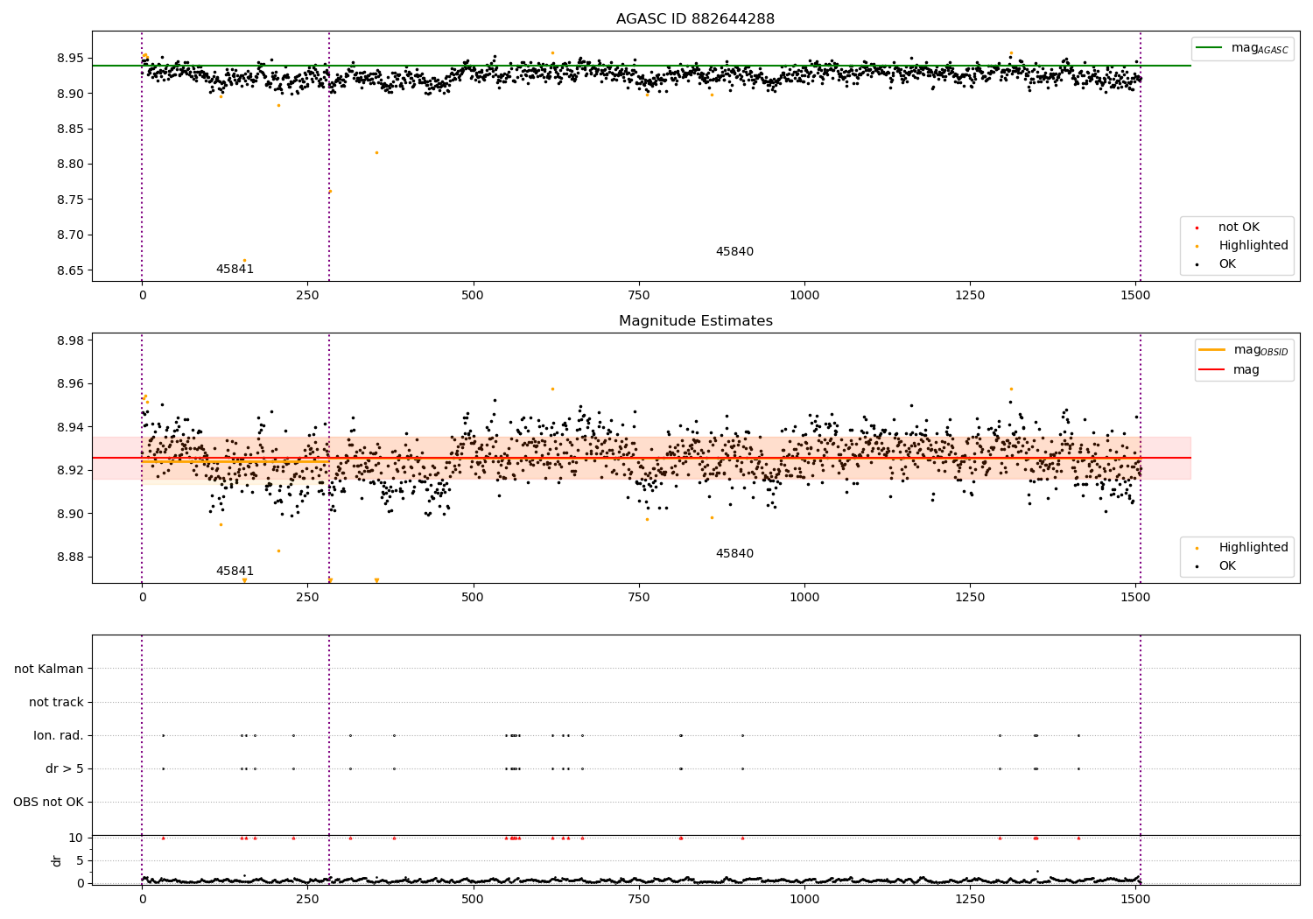Click the 'Magnitude Estimates' plot title
This screenshot has width=1313, height=919.
pyautogui.click(x=695, y=321)
